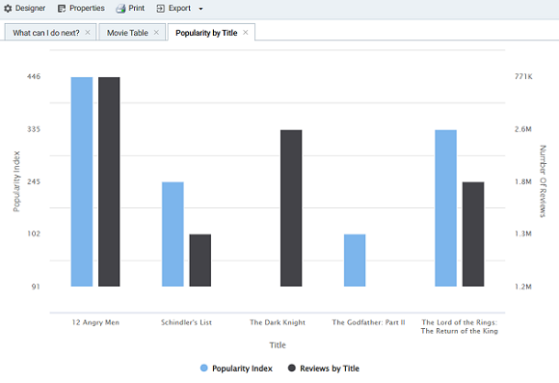
Task: Open the 'What can I do next?' tab
Action: [x=46, y=33]
